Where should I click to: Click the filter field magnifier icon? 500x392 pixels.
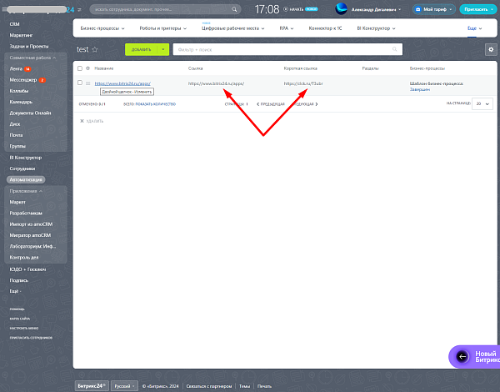[x=395, y=49]
